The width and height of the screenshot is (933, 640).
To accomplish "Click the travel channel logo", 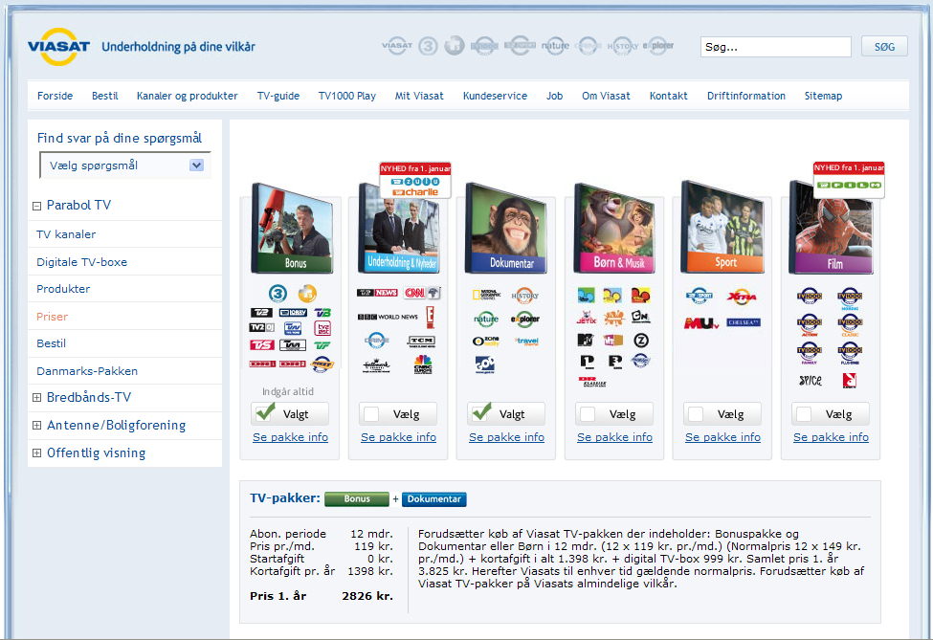I will (527, 342).
